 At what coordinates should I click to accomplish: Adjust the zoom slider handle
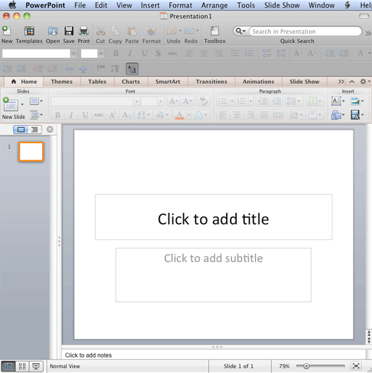306,366
